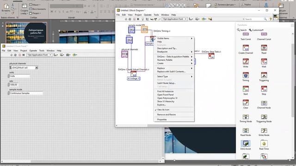Pick the Write Node palette icon
Viewport: 296px width, 166px height.
click(264, 130)
